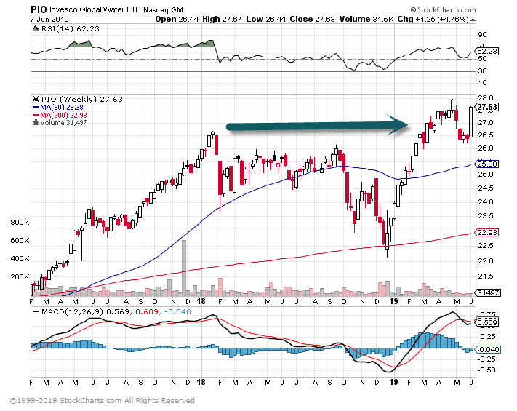Click the 18 year label under the price chart
This screenshot has height=411, width=517.
click(x=201, y=301)
